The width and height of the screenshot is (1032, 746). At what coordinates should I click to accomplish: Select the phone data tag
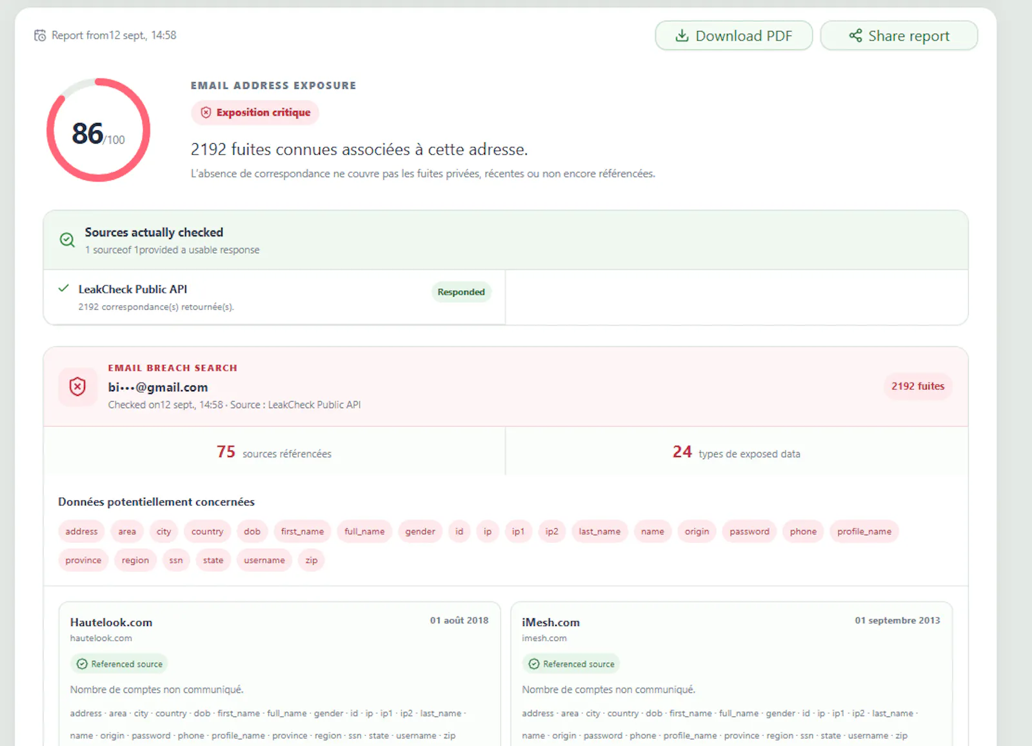[x=803, y=531]
